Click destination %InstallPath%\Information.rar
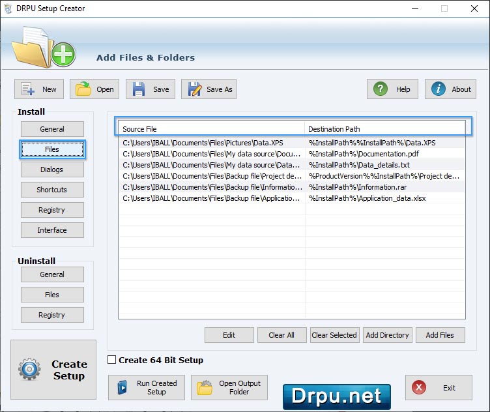The height and width of the screenshot is (412, 490). coord(358,187)
